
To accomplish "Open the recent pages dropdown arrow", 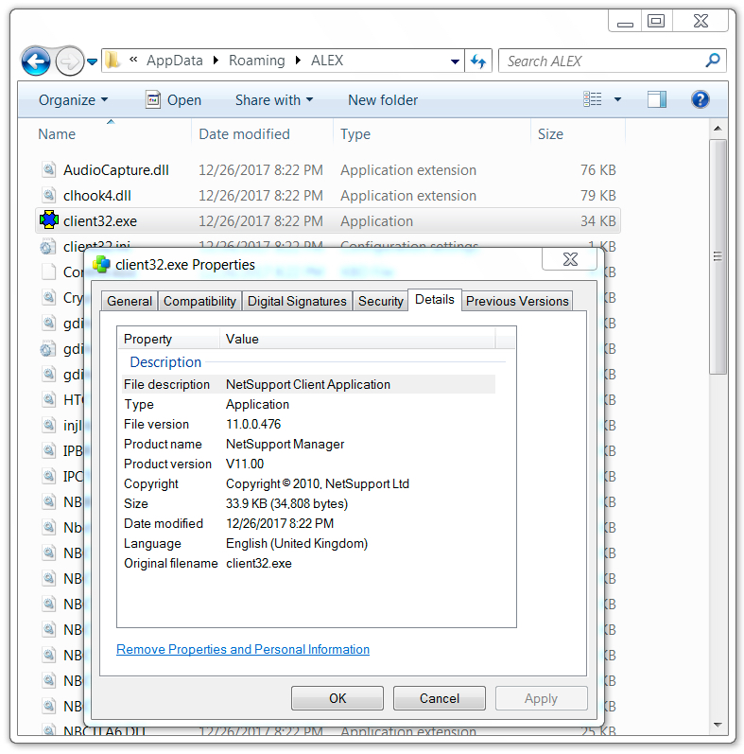I will pyautogui.click(x=92, y=61).
